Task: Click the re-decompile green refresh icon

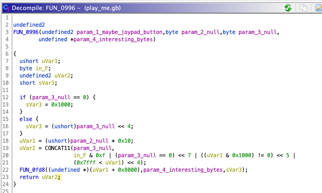Action: pos(288,8)
